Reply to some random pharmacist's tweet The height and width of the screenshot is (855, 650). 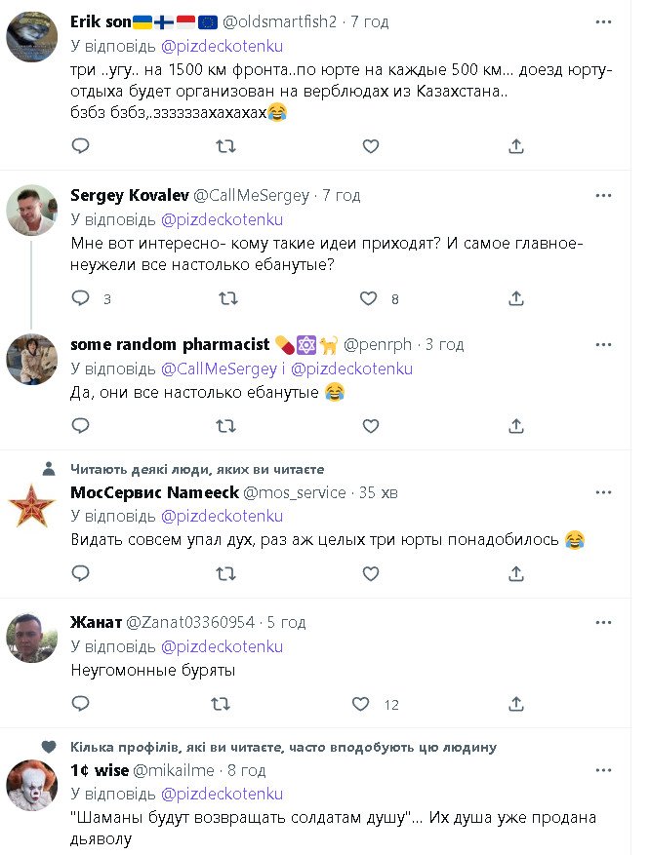click(x=81, y=425)
